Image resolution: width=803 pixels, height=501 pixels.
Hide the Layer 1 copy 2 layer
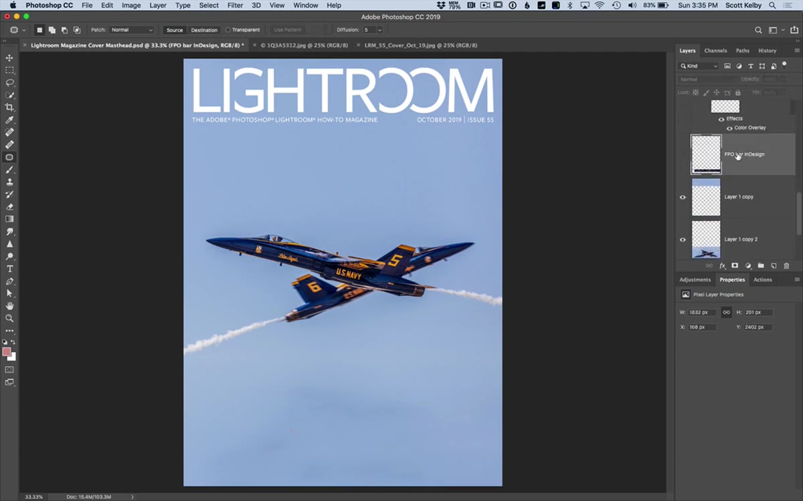683,239
